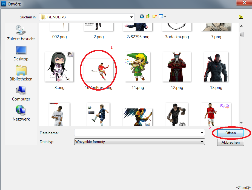Open Bibliotheken in the places sidebar
The height and width of the screenshot is (190, 252).
click(21, 73)
